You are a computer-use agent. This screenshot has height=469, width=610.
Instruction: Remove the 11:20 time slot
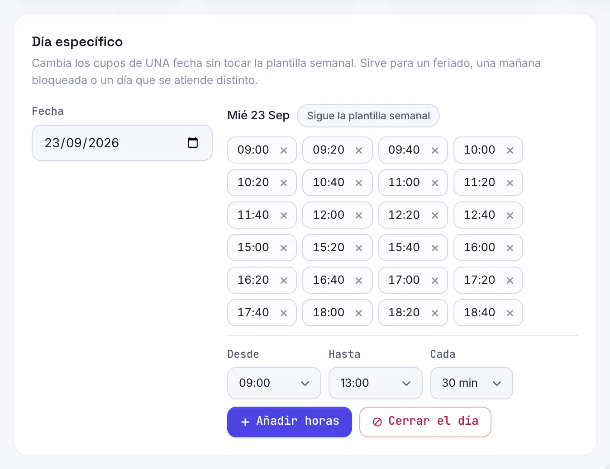[x=510, y=183]
